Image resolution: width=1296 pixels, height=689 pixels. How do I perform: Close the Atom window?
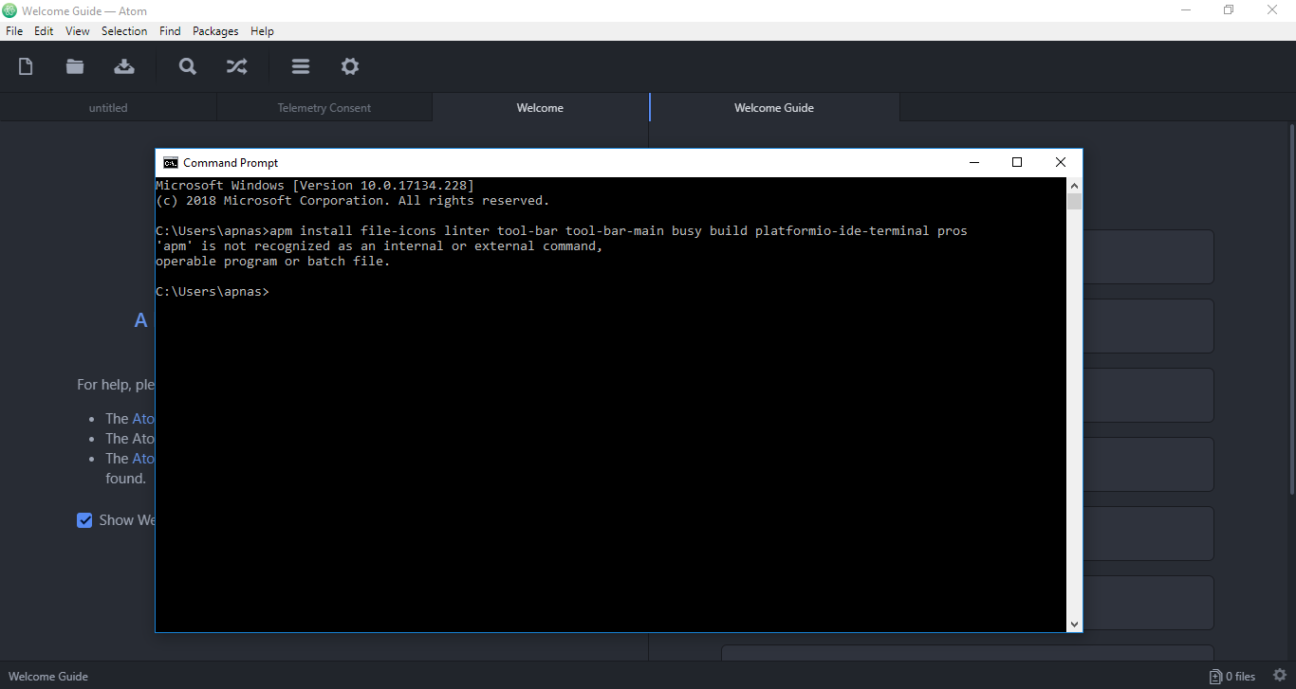(x=1273, y=10)
